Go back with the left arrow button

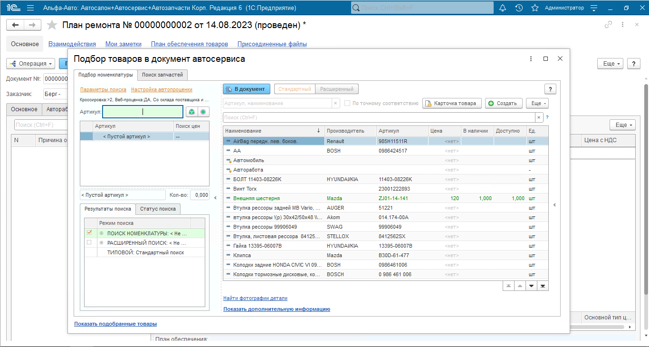click(15, 25)
